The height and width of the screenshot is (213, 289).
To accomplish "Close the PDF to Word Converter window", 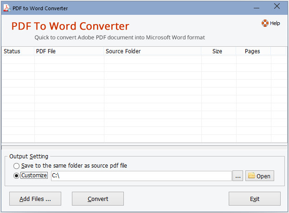I will tap(277, 6).
